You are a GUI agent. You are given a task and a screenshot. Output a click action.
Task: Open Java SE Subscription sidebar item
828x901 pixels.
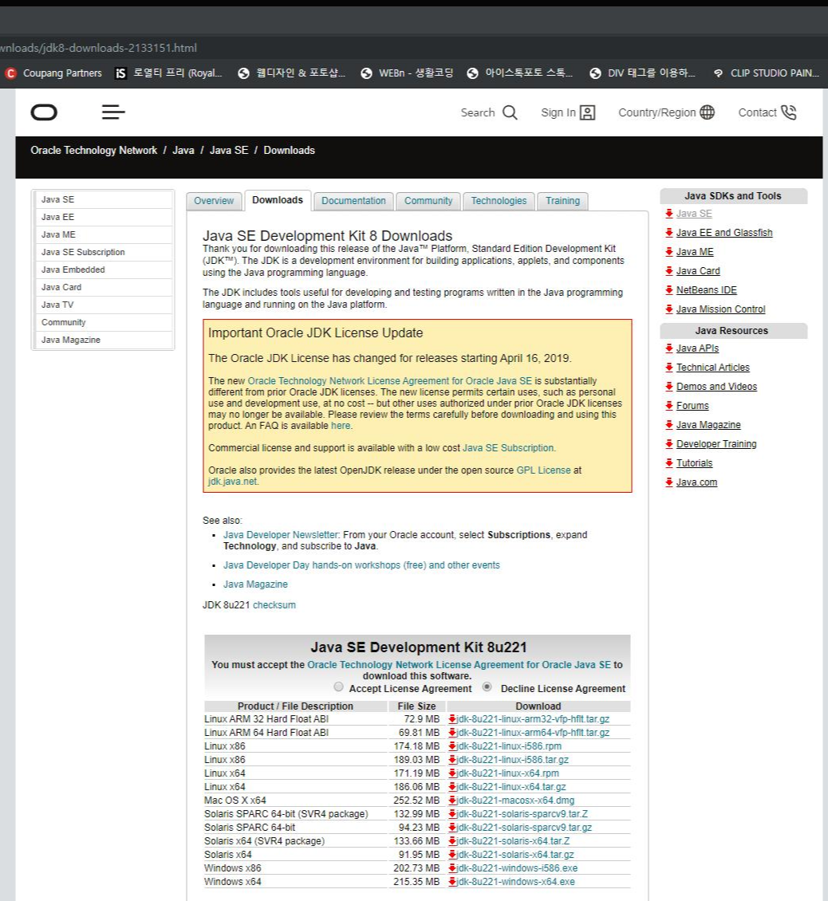click(x=104, y=252)
